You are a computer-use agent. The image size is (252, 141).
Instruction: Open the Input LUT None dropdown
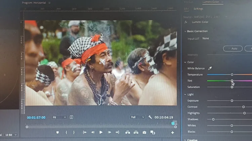(206, 38)
